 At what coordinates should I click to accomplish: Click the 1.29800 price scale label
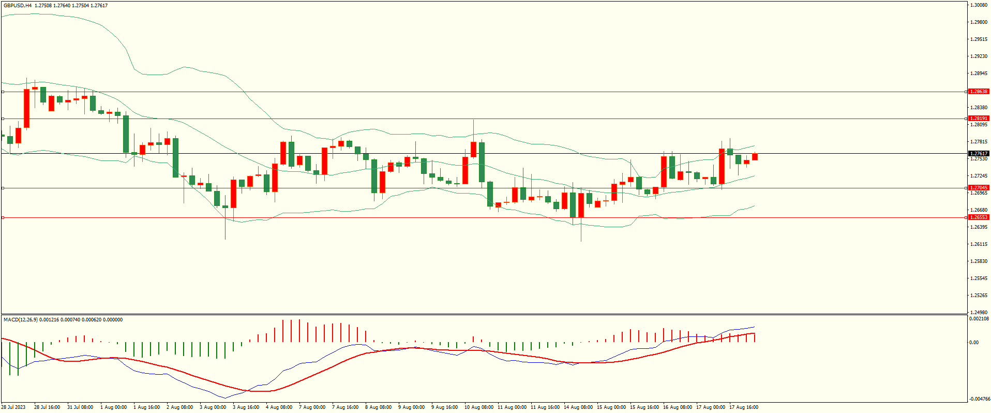tap(979, 22)
